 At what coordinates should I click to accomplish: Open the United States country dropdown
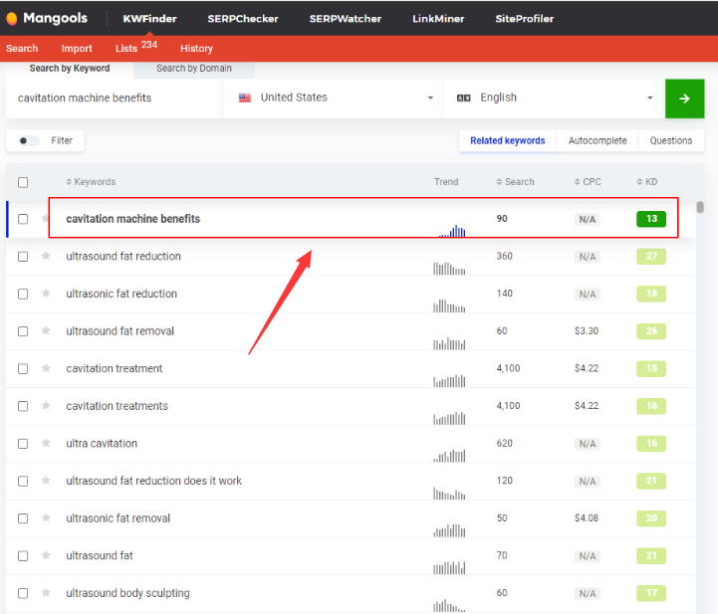pyautogui.click(x=335, y=98)
